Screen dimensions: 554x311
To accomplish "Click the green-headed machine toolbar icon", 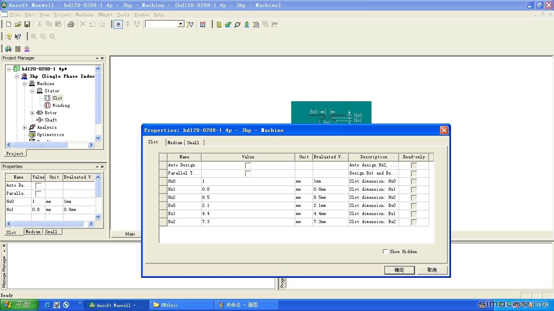I will pos(247,24).
